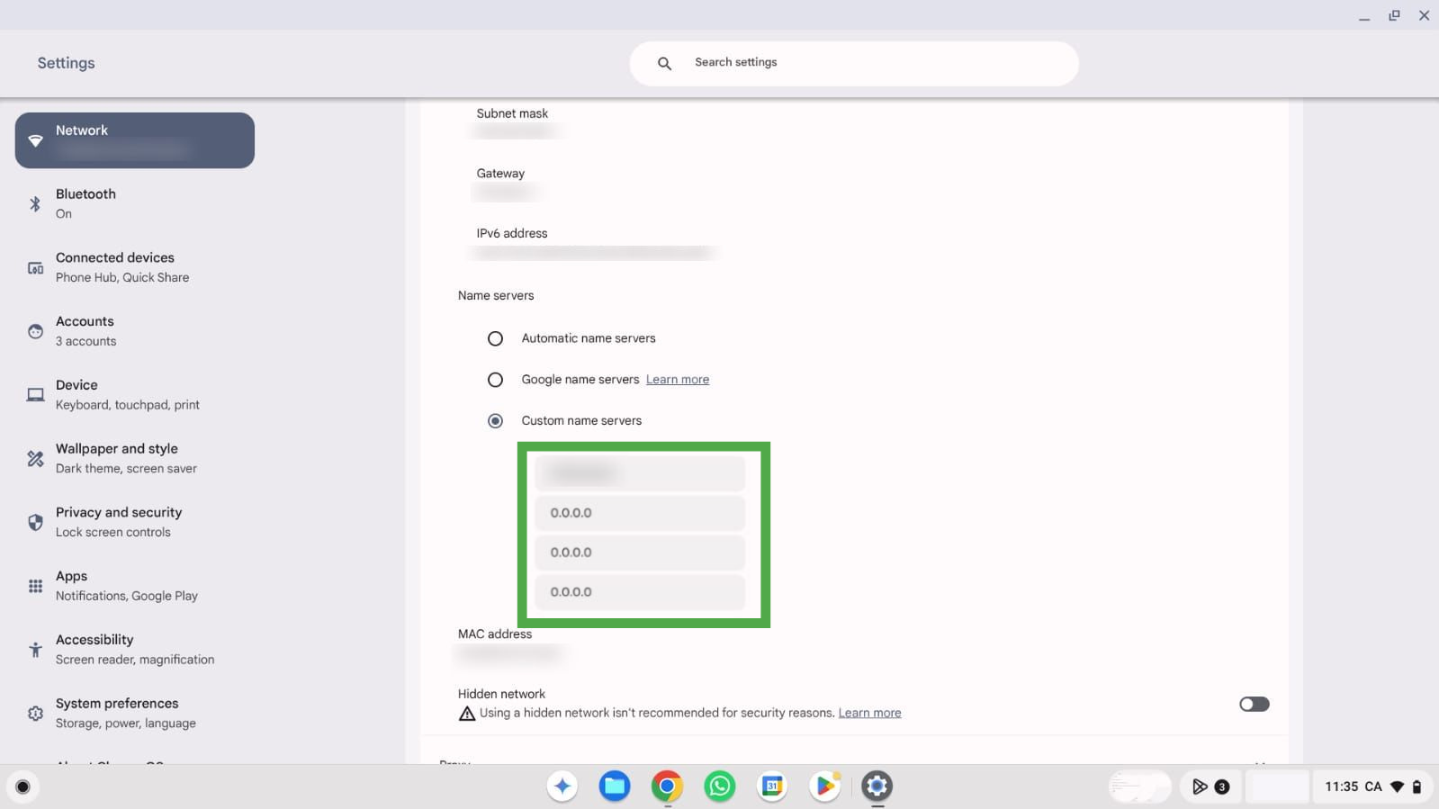
Task: Click the Settings title text
Action: pyautogui.click(x=66, y=63)
